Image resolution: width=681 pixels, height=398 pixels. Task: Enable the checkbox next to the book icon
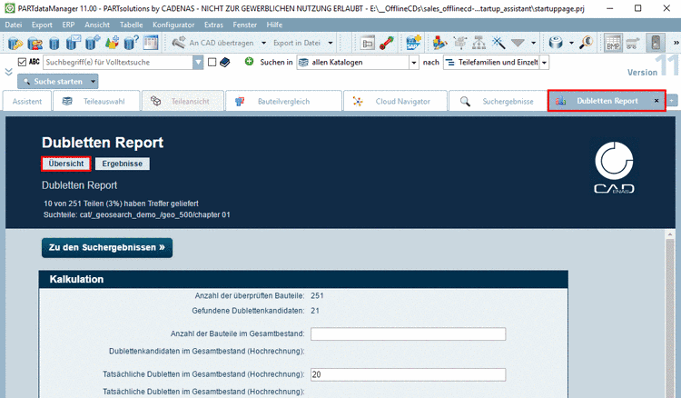pyautogui.click(x=212, y=62)
